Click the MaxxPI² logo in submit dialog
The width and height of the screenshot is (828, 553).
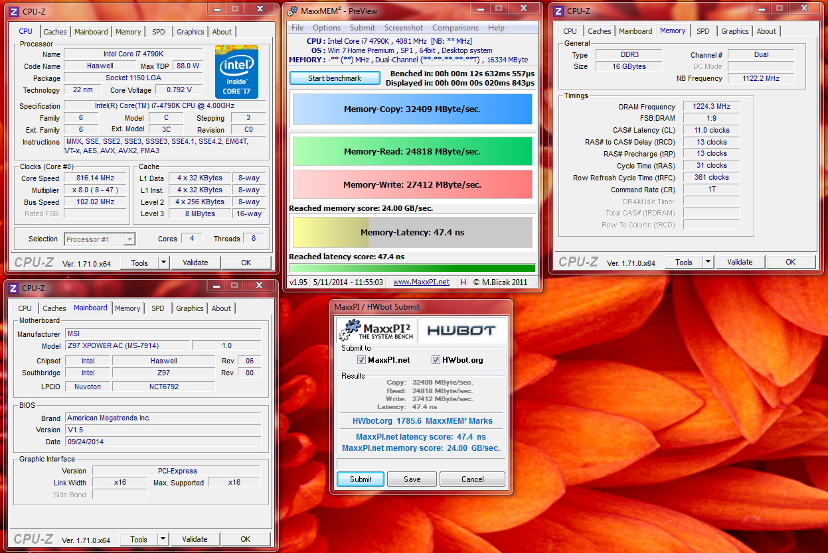[378, 330]
